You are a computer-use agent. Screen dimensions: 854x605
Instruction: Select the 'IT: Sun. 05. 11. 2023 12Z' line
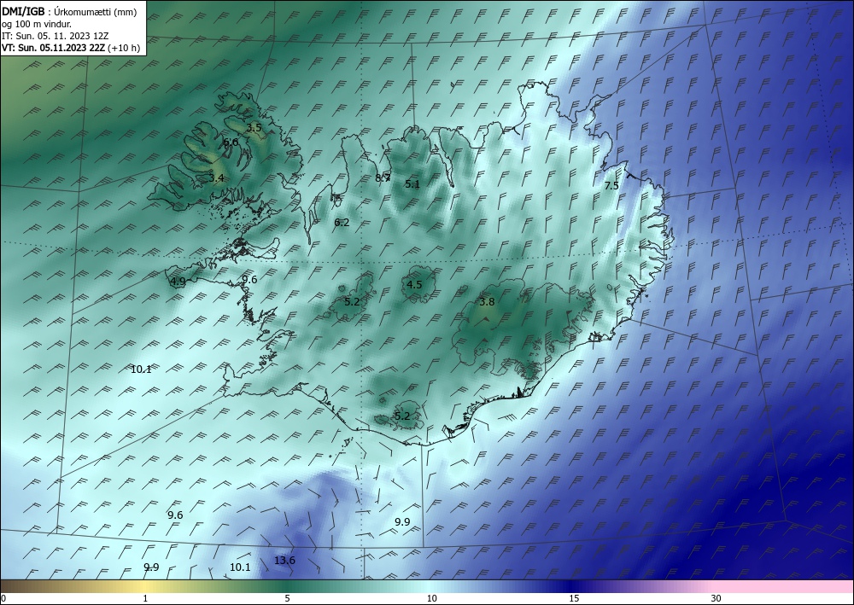pos(55,36)
